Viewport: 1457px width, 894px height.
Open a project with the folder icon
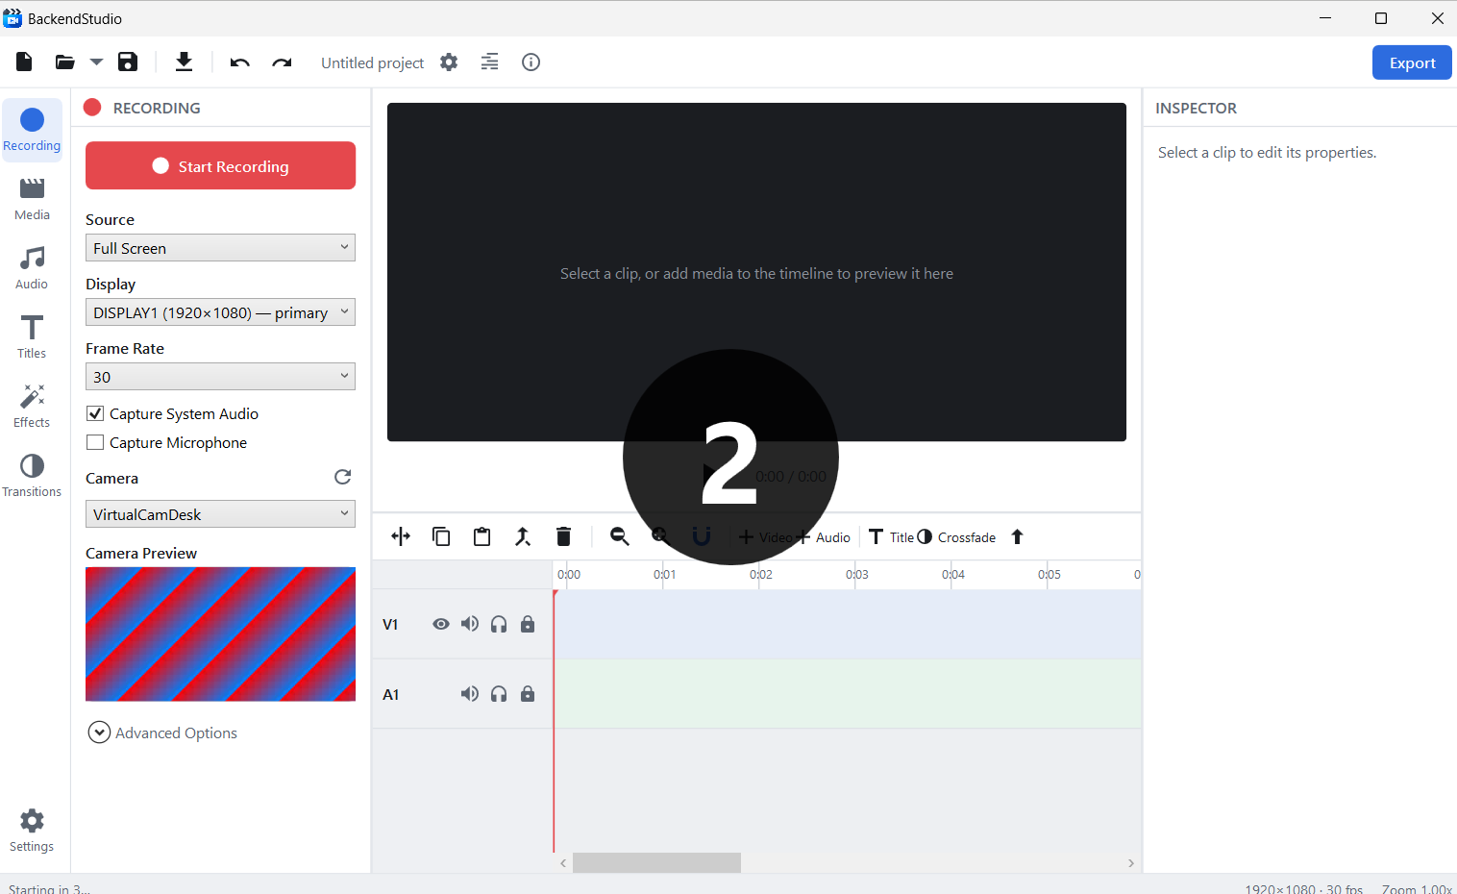point(64,62)
